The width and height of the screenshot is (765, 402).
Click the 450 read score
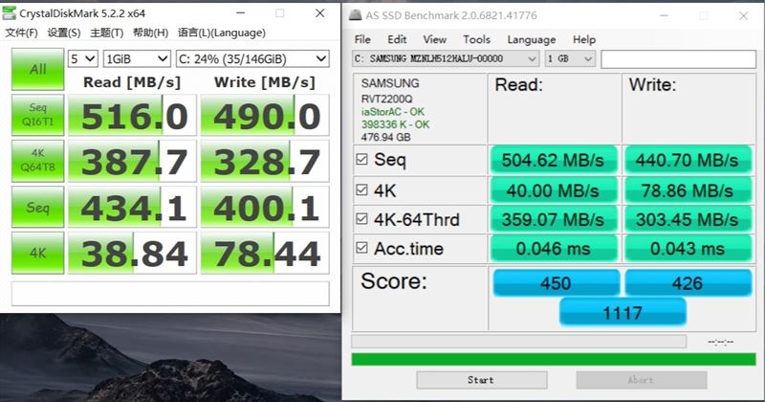point(557,282)
